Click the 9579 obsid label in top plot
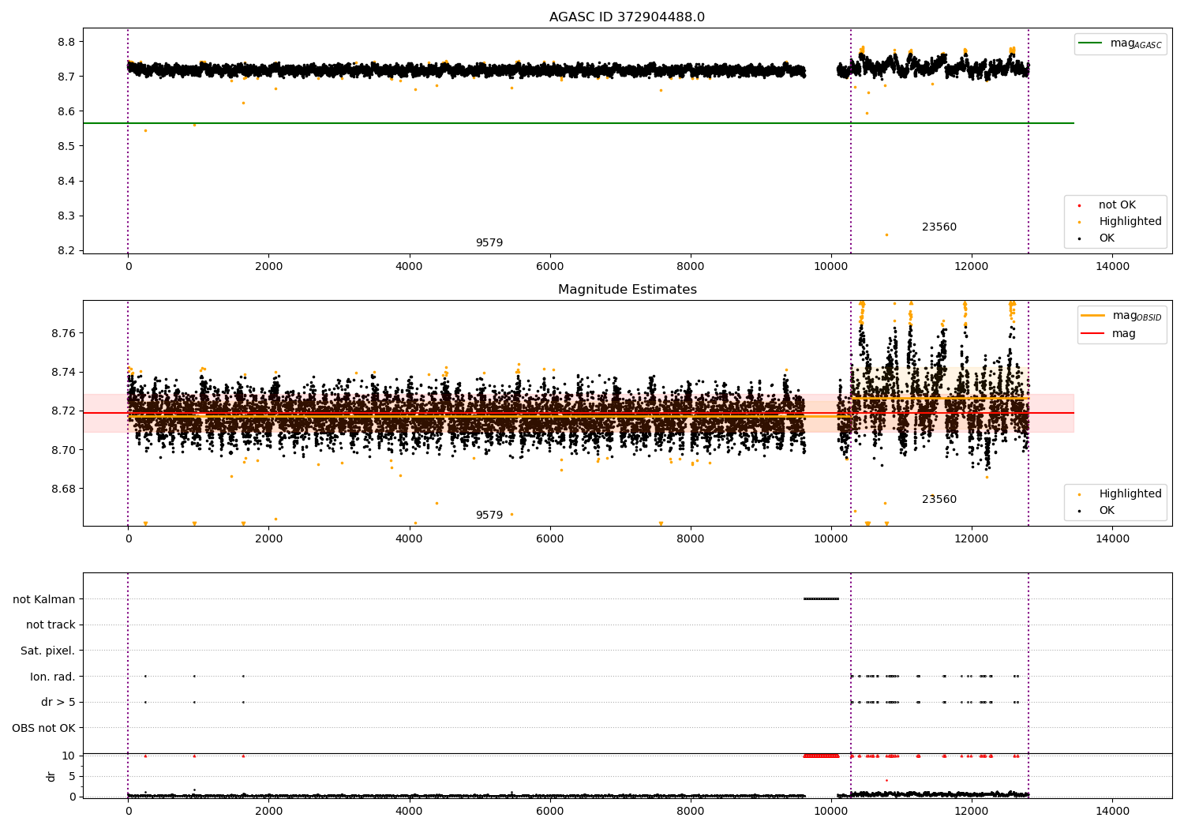This screenshot has width=1184, height=829. point(489,243)
